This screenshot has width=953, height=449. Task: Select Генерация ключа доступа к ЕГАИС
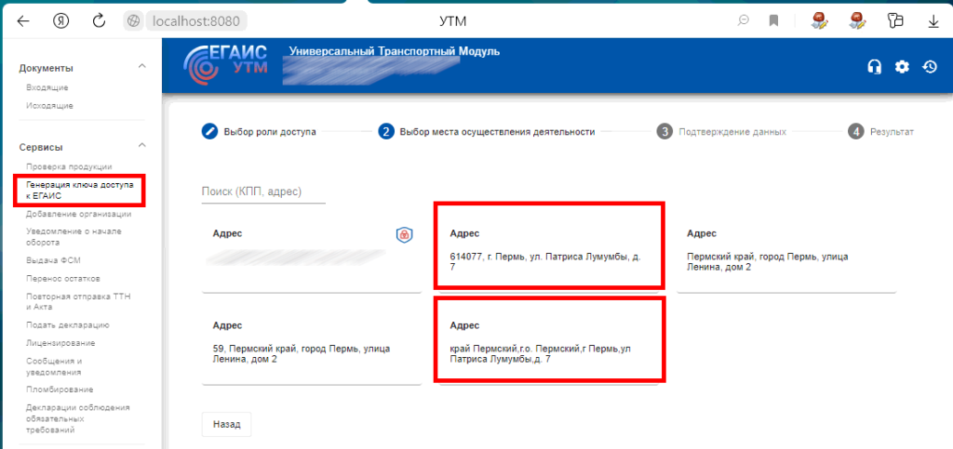(x=79, y=191)
